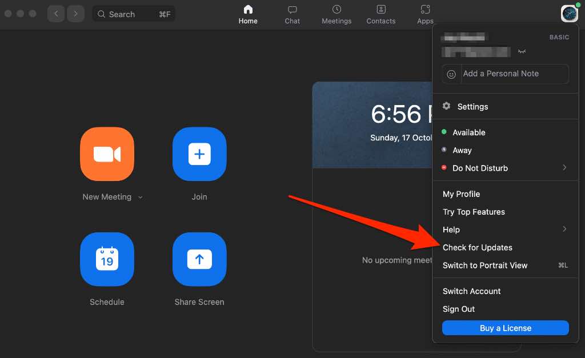Expand New Meeting options chevron

click(141, 198)
